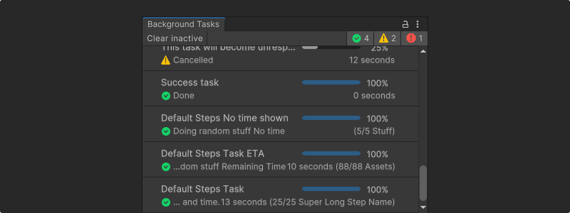The image size is (570, 213).
Task: Toggle success filter by clicking its badge
Action: [360, 38]
